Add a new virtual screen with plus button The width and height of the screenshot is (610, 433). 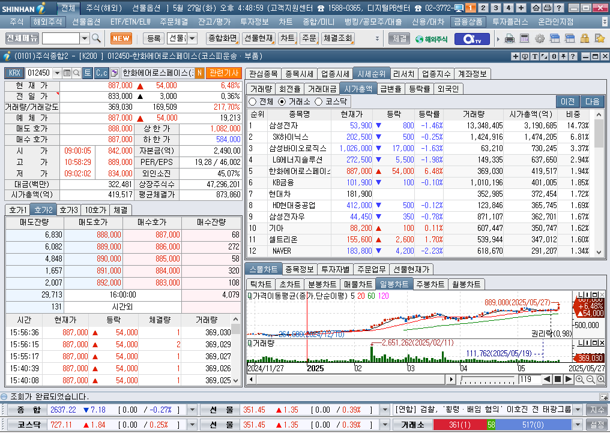521,8
